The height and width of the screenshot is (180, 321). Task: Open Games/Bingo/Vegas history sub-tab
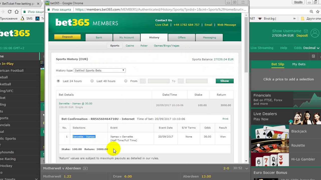tap(167, 46)
